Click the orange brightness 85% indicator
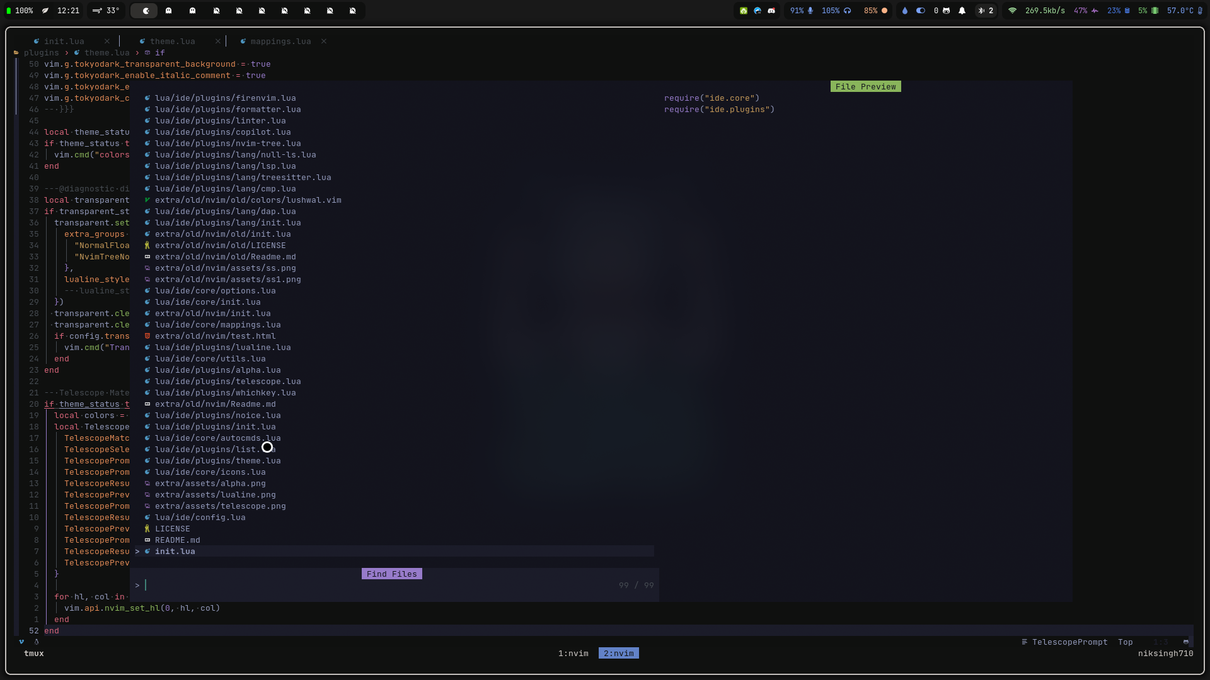This screenshot has height=680, width=1210. [875, 11]
